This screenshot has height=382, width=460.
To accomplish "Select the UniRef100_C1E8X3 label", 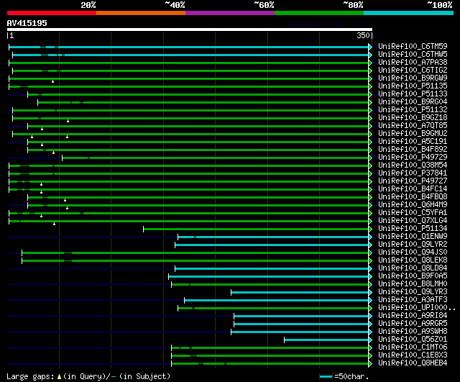I will [x=413, y=355].
